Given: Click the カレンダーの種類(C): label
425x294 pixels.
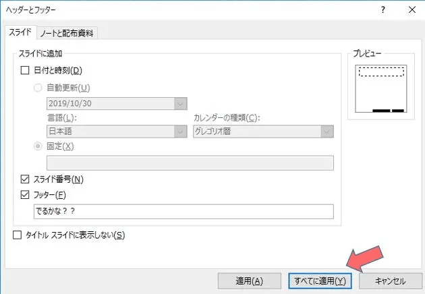Looking at the screenshot, I should 227,118.
